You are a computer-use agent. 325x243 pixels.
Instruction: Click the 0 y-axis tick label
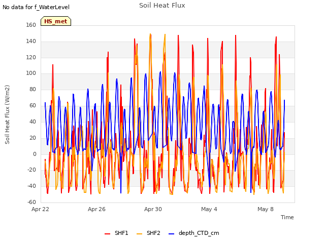coord(35,154)
